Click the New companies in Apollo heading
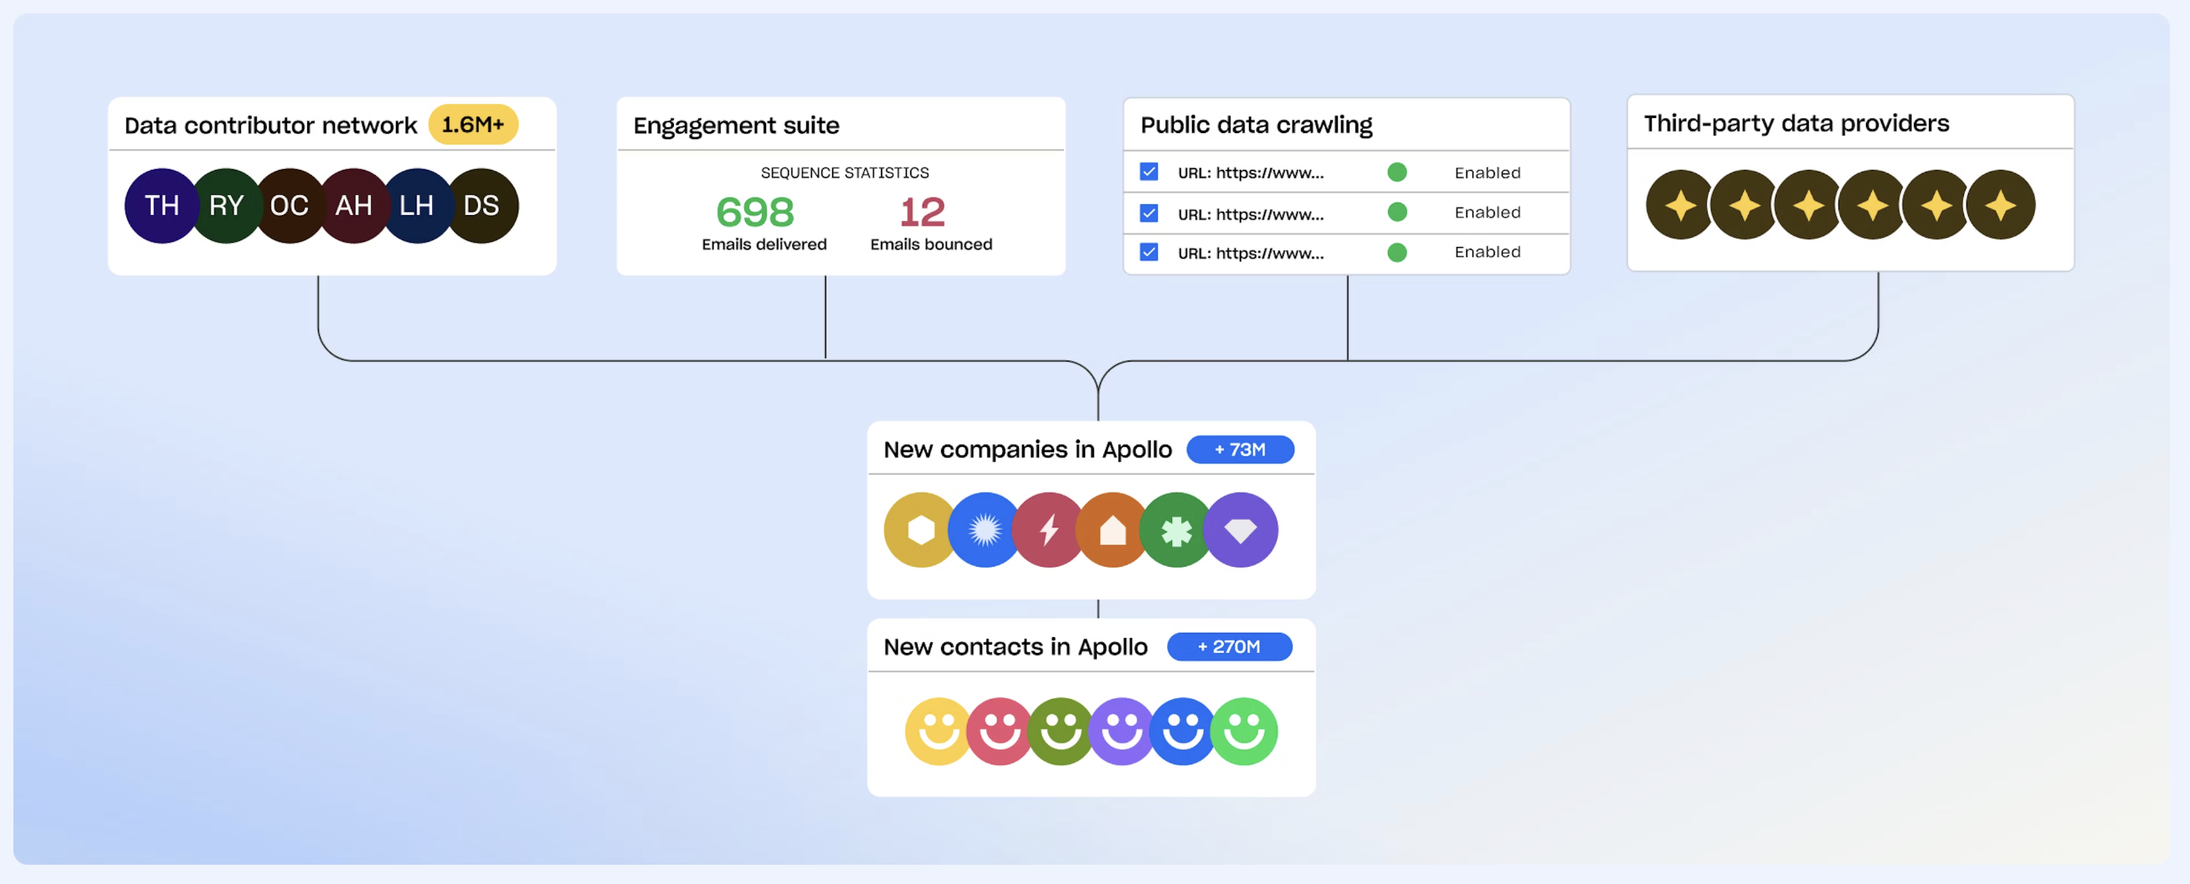The image size is (2190, 884). tap(1028, 450)
